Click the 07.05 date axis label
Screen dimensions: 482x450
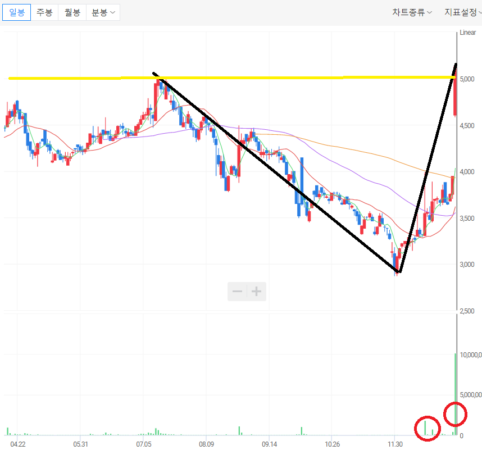click(x=144, y=444)
